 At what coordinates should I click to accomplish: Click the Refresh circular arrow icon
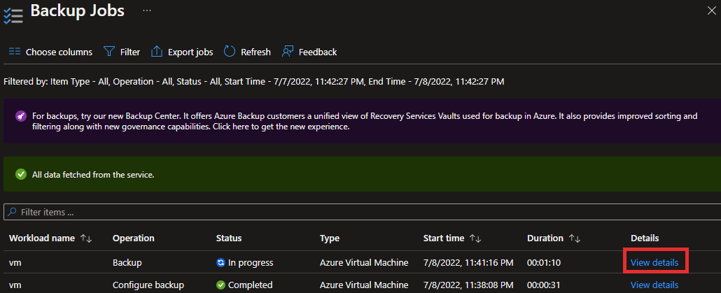tap(230, 52)
